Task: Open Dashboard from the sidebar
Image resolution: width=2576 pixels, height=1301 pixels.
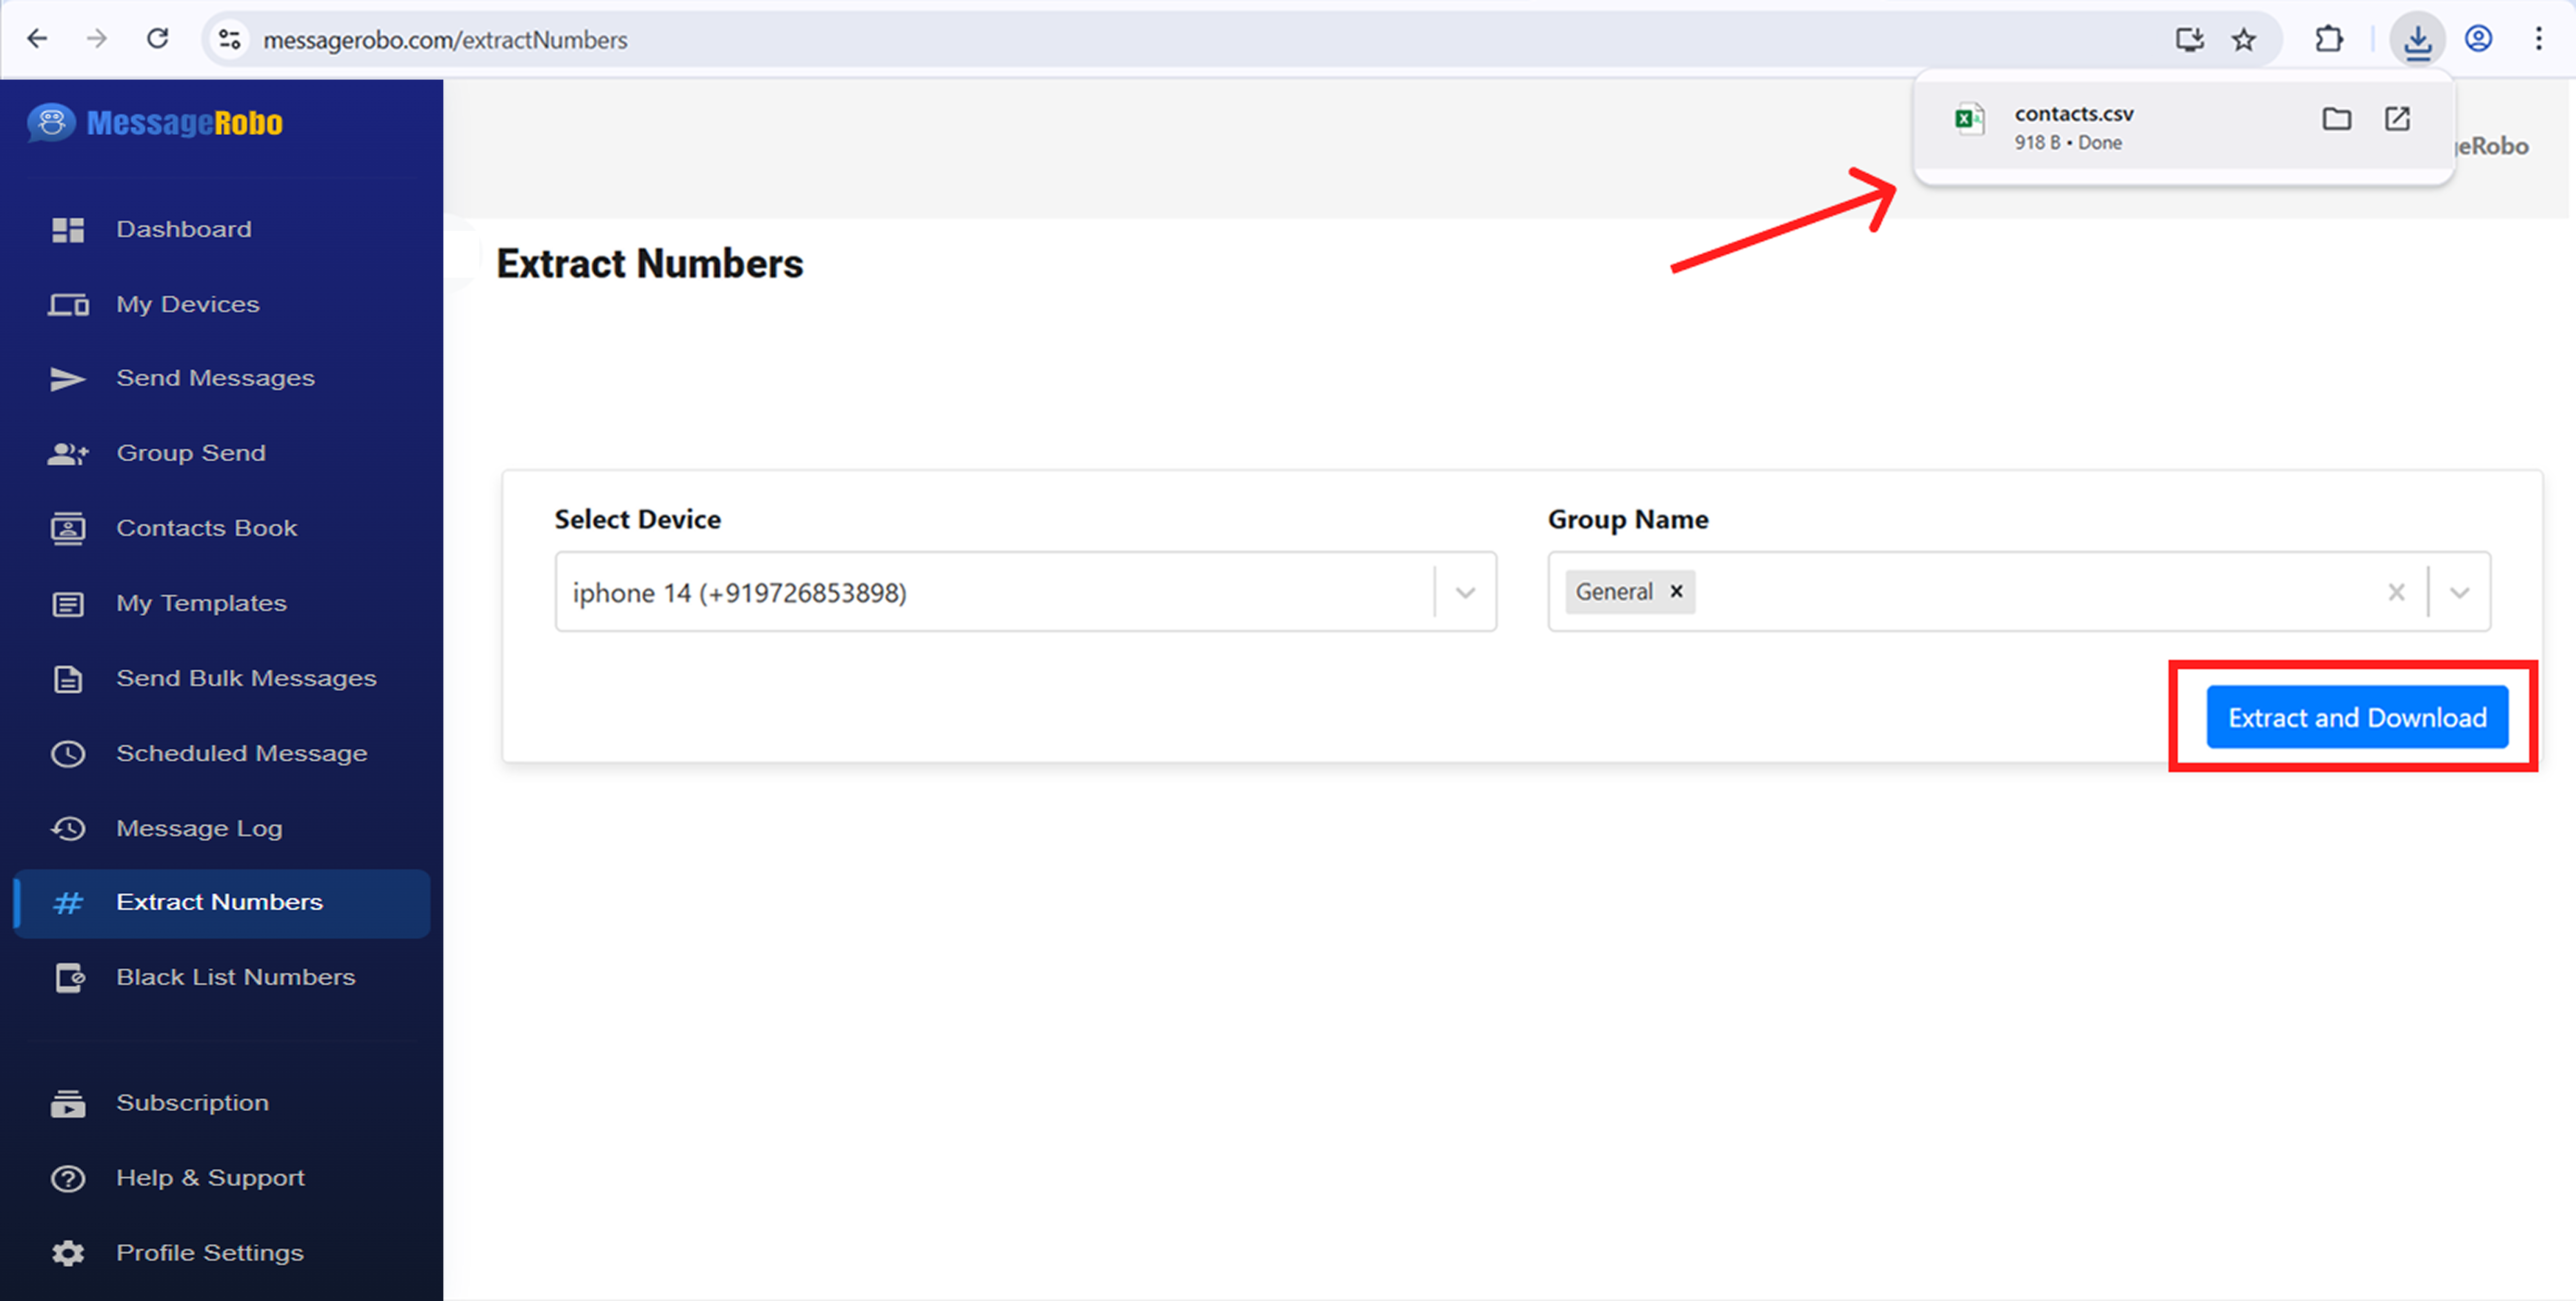Action: point(183,229)
